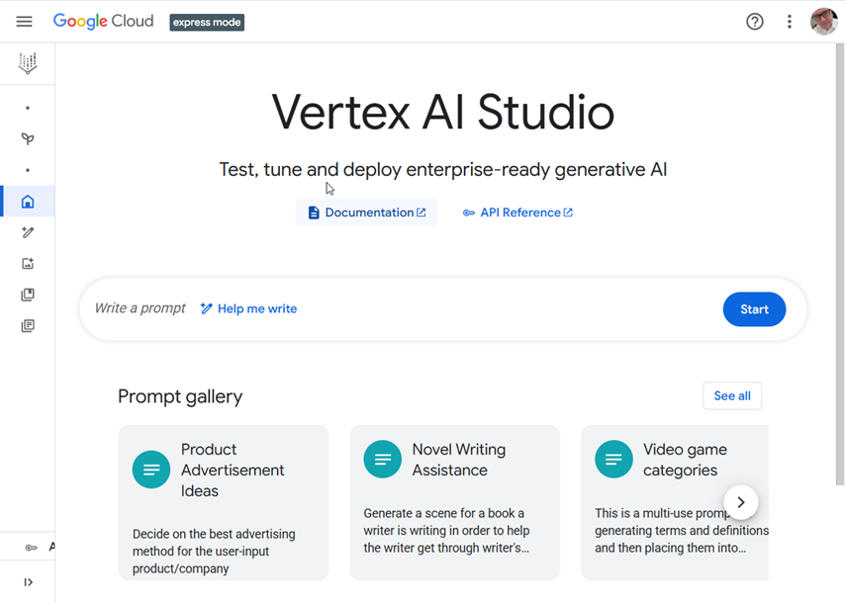
Task: Click See all in Prompt gallery
Action: 732,395
